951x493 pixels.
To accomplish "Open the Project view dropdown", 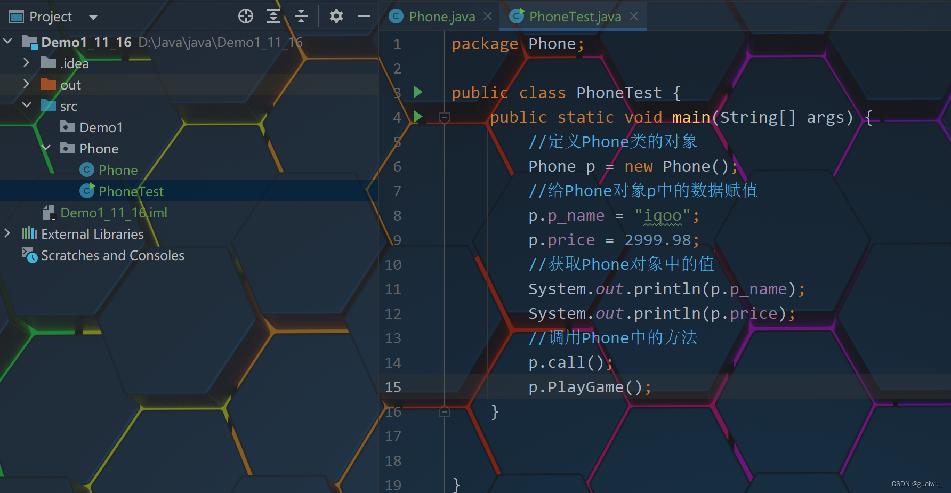I will [93, 17].
